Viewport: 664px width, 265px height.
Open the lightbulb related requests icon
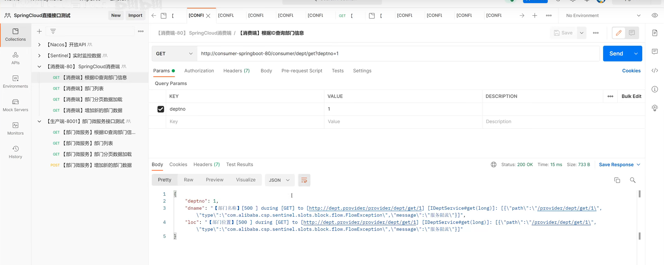(655, 108)
